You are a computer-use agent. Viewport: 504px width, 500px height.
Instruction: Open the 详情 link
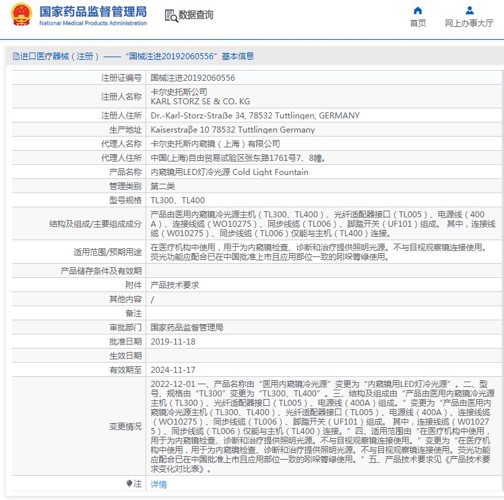[x=159, y=484]
